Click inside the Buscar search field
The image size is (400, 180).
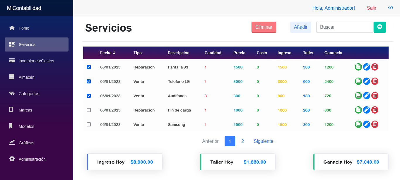[x=345, y=27]
